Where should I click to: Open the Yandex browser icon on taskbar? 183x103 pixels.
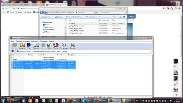click(x=63, y=101)
